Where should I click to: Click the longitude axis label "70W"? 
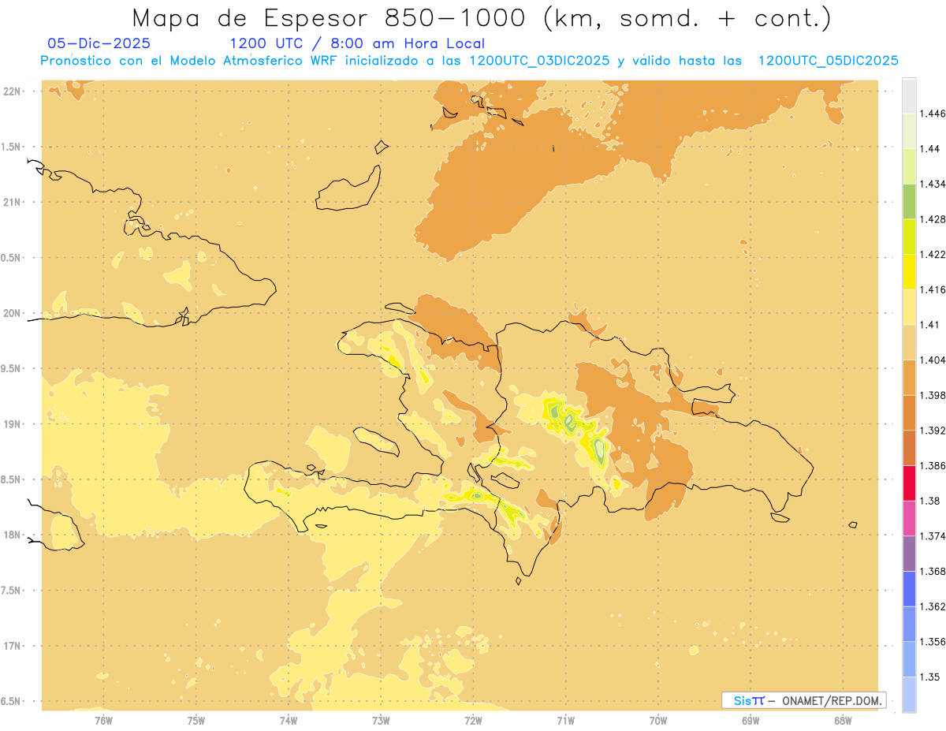point(658,720)
